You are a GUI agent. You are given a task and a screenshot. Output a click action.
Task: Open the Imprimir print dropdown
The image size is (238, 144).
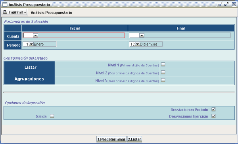[x=14, y=12]
